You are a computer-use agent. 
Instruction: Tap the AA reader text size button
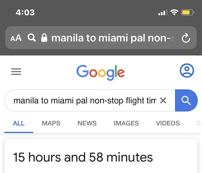tap(16, 38)
